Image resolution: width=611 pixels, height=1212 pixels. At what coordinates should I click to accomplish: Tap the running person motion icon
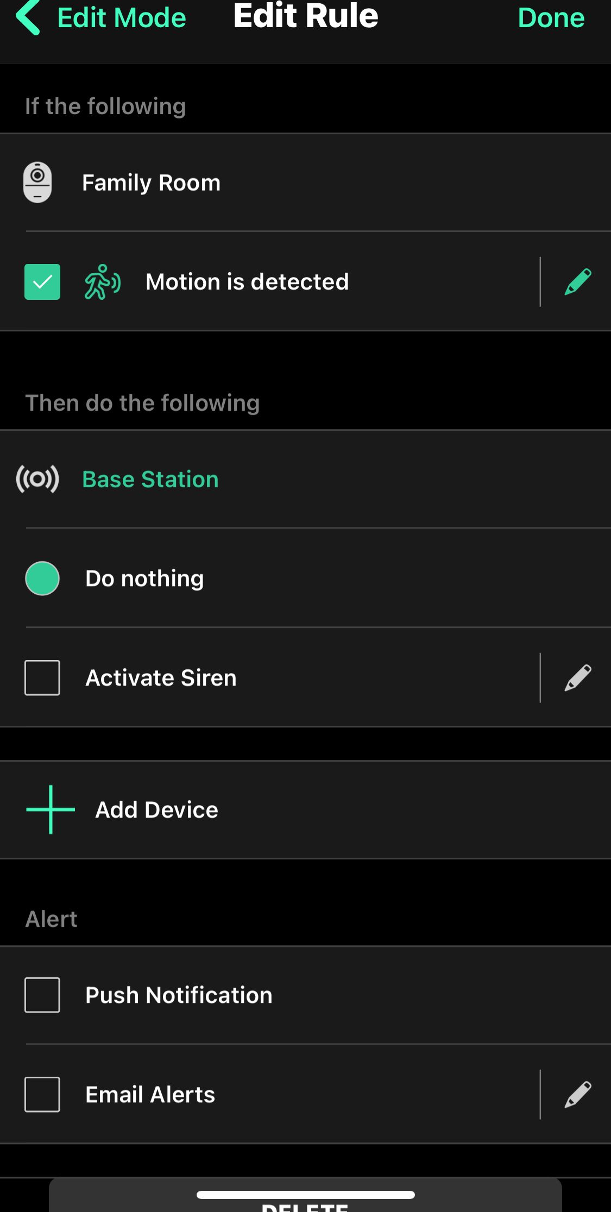[x=102, y=282]
